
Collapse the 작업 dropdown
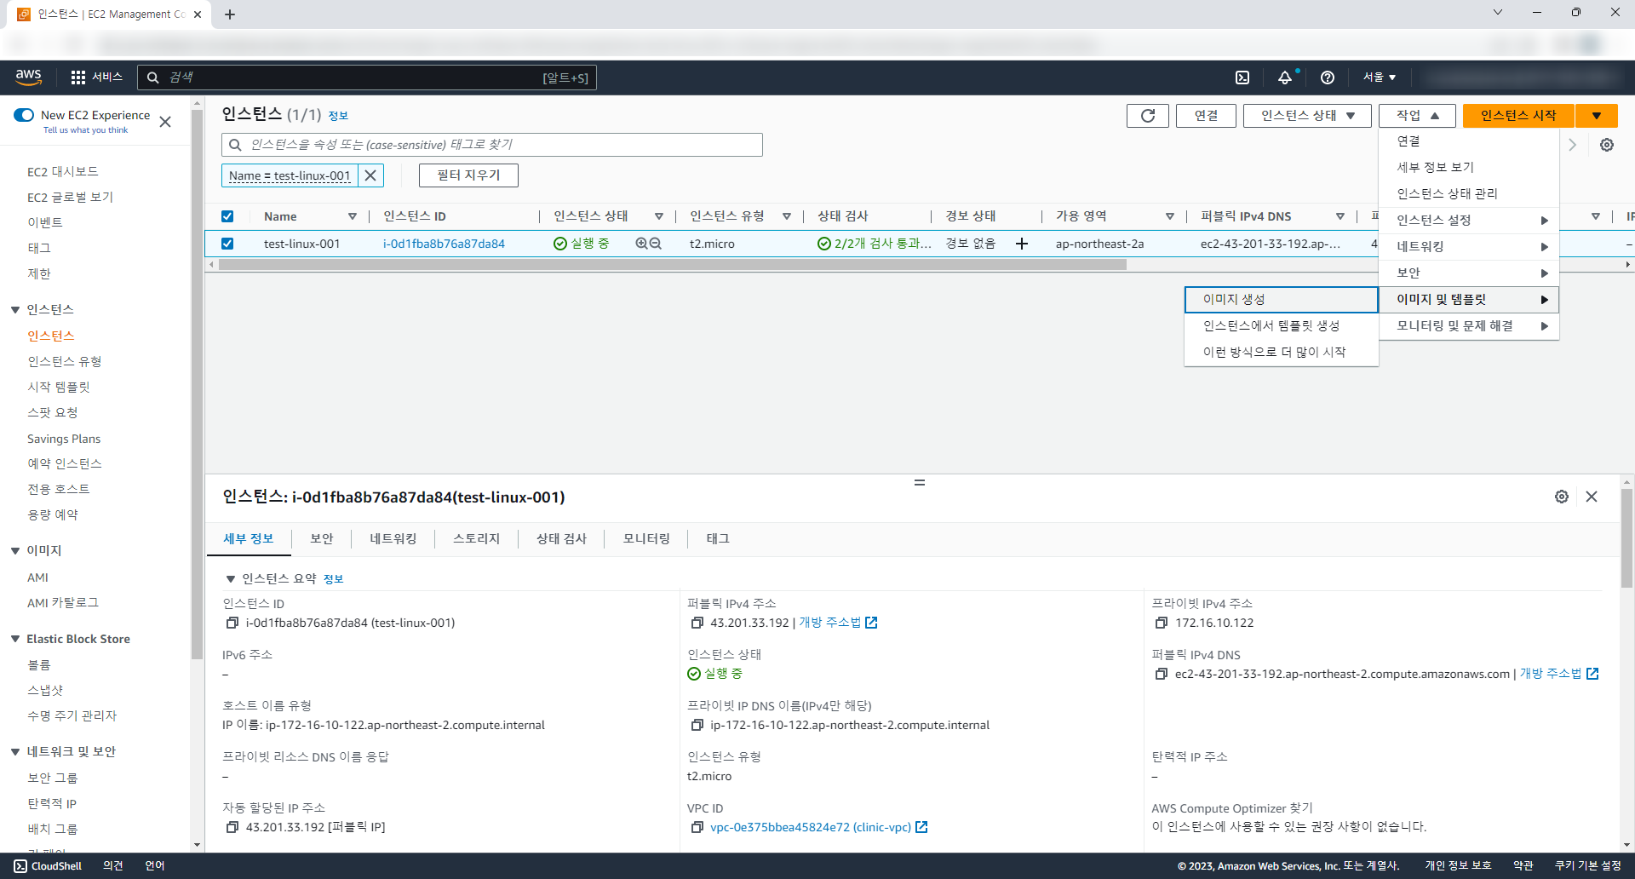pos(1418,116)
